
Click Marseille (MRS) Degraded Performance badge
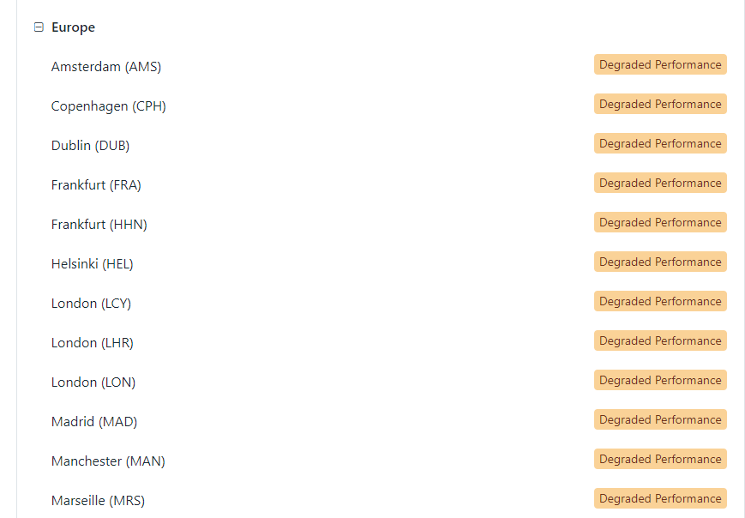[660, 498]
